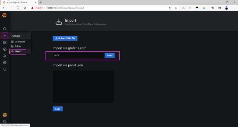238x127 pixels.
Task: Open the user avatar in sidebar
Action: (x=5, y=115)
